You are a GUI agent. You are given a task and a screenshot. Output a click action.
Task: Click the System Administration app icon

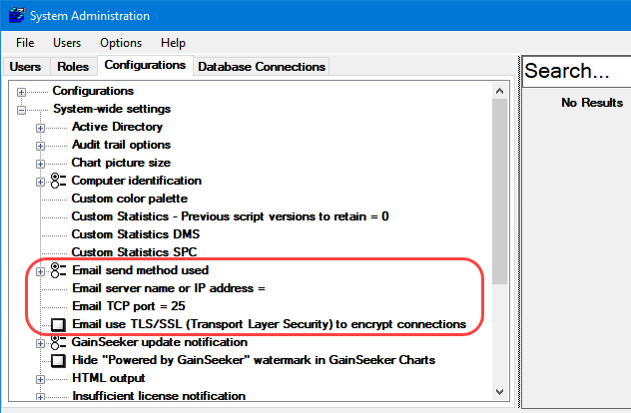coord(15,16)
